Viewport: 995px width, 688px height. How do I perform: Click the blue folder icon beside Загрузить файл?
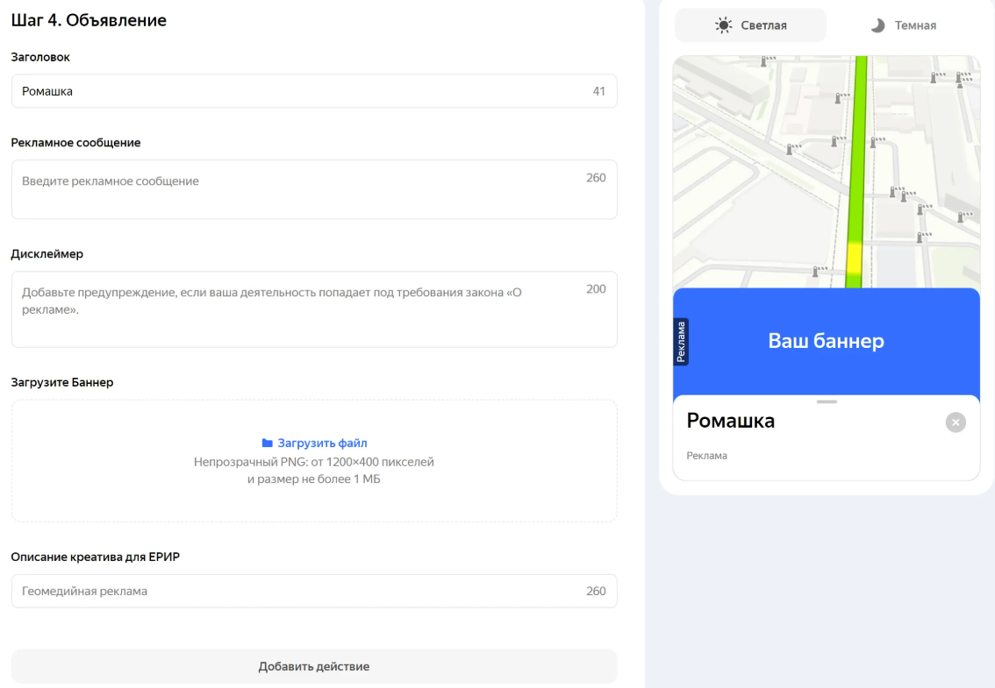click(x=268, y=443)
